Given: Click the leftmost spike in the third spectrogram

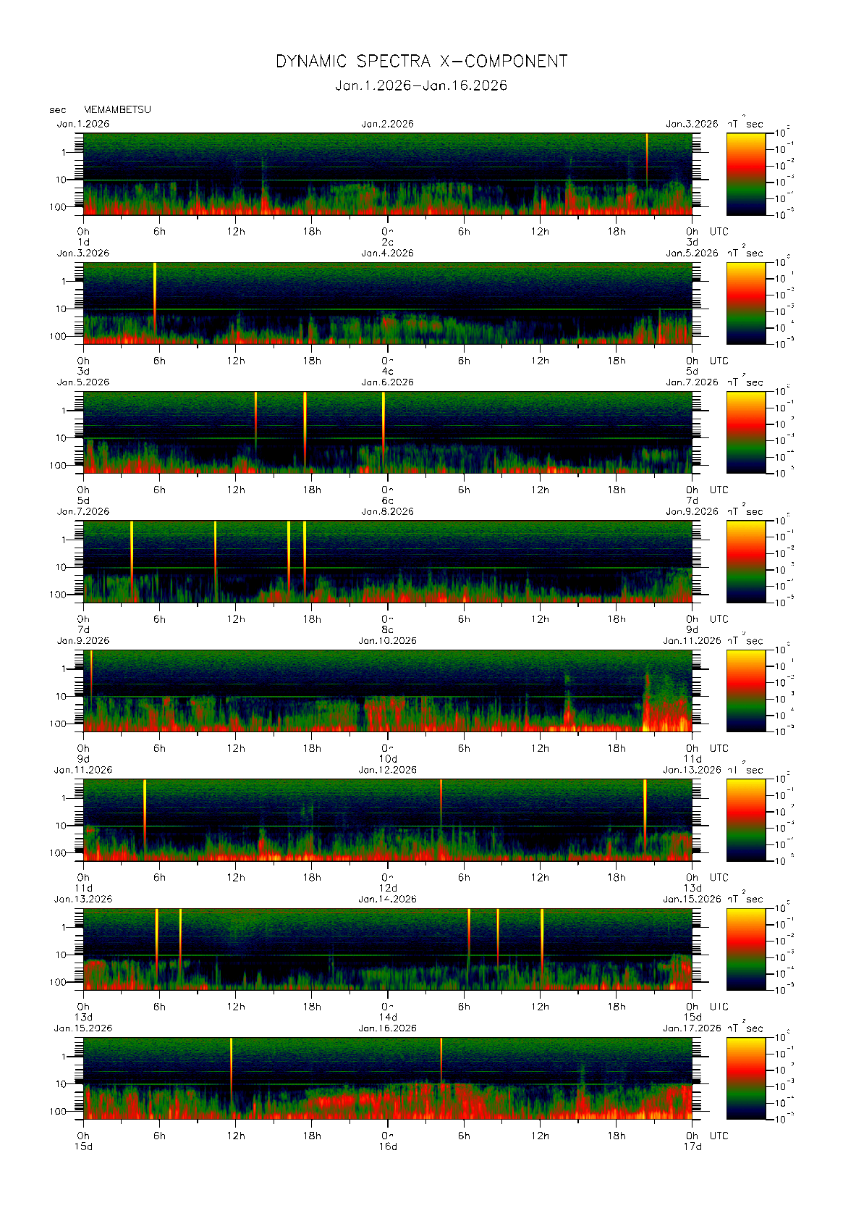Looking at the screenshot, I should tap(255, 416).
